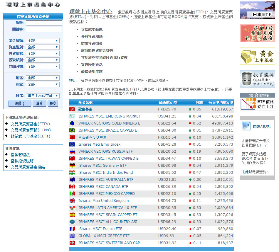Sort table by 最新成交價 column header

pyautogui.click(x=168, y=103)
